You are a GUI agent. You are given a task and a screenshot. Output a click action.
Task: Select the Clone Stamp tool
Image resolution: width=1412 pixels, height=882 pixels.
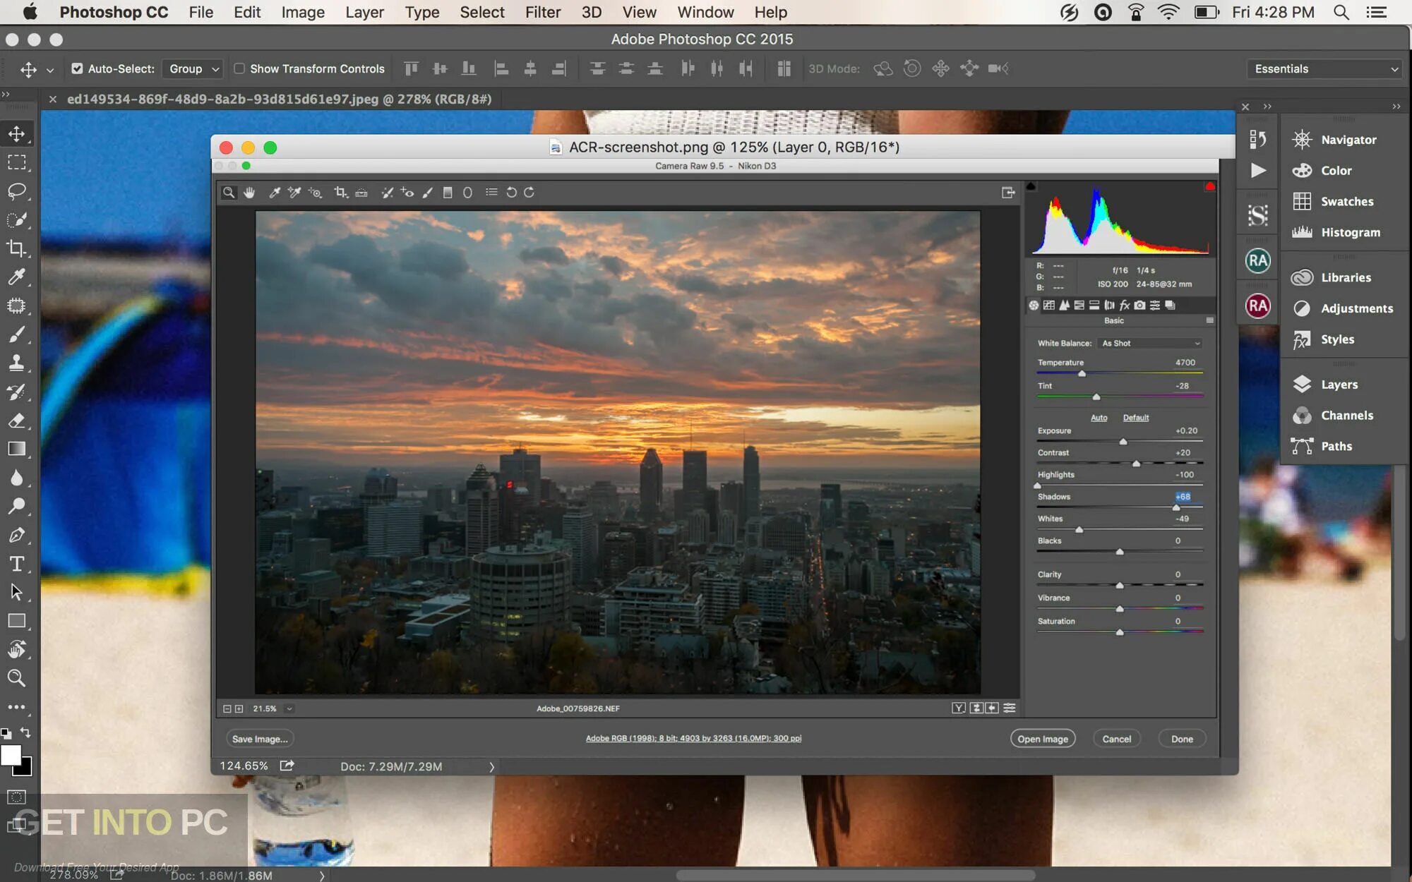pyautogui.click(x=17, y=363)
